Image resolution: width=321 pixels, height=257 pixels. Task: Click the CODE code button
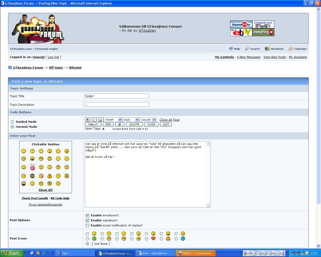[151, 124]
